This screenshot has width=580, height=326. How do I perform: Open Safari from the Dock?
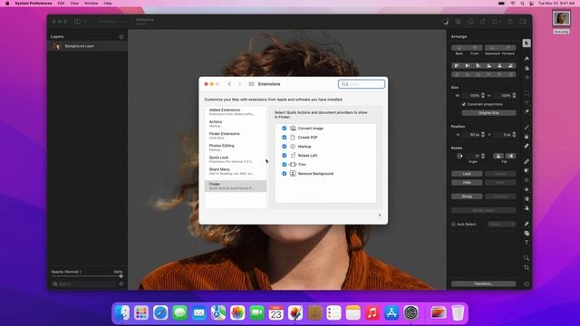point(160,313)
